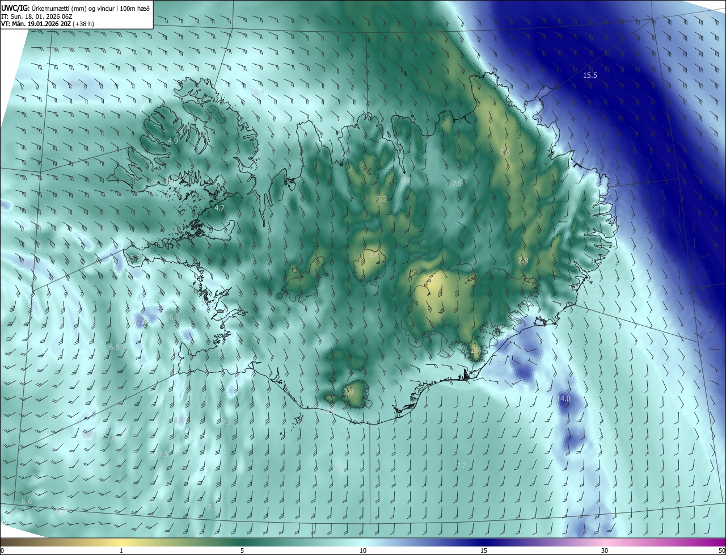Click the 3.2 value label

pyautogui.click(x=382, y=199)
